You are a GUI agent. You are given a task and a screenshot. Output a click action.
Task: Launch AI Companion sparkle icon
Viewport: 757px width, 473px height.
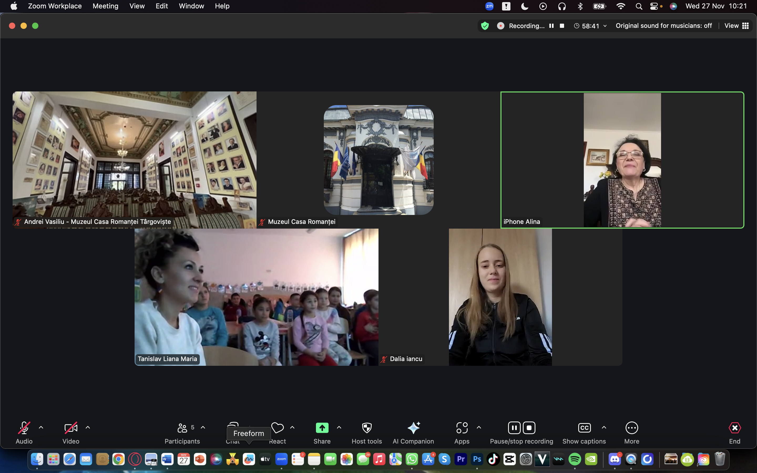point(413,428)
